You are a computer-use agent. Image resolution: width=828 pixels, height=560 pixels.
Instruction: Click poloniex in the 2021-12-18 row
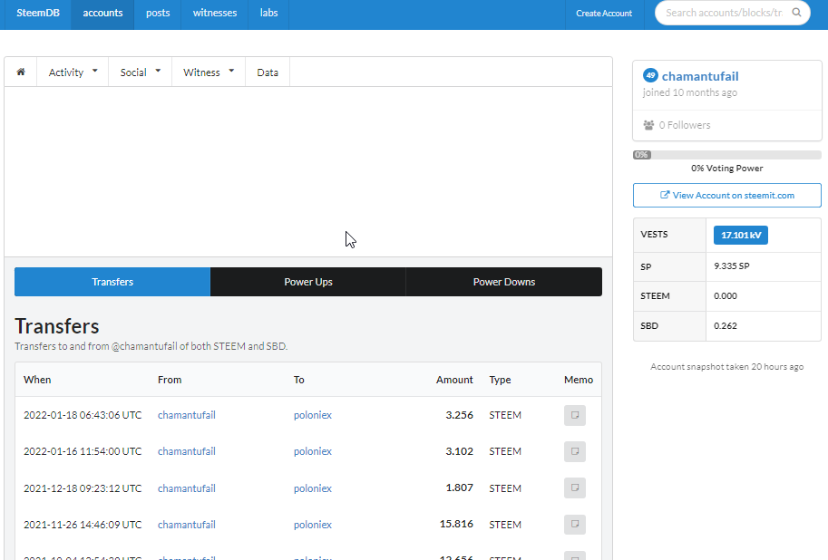[313, 488]
